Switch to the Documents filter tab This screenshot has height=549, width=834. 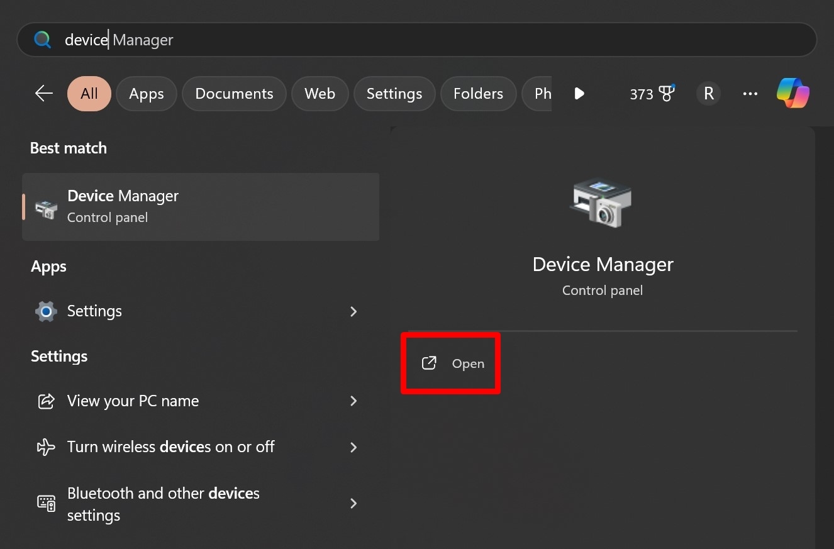point(234,94)
